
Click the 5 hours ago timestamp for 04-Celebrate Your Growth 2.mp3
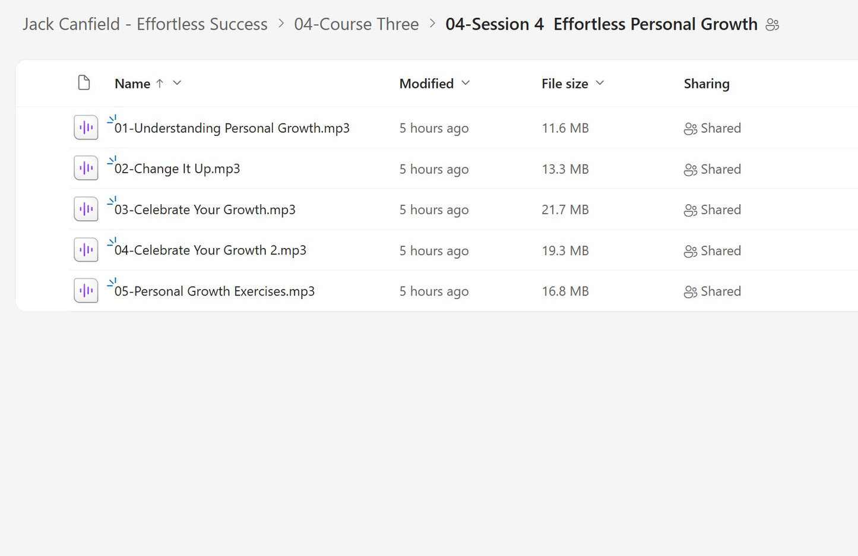coord(434,250)
